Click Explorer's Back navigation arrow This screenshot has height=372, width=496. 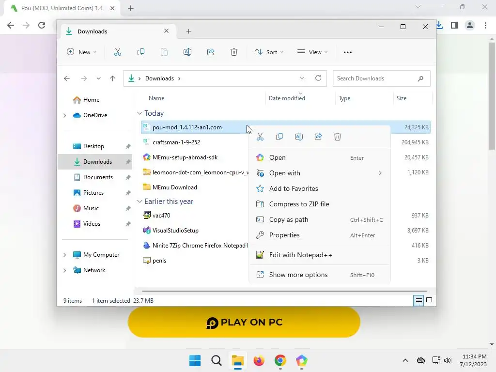point(67,78)
